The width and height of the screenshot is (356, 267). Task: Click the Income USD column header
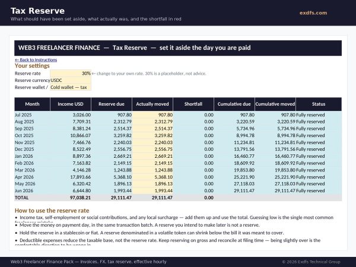click(x=71, y=104)
